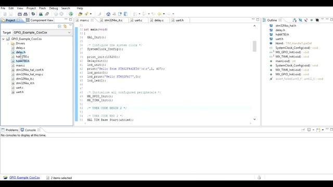Switch to the Component View tab
The width and height of the screenshot is (333, 187).
[40, 20]
